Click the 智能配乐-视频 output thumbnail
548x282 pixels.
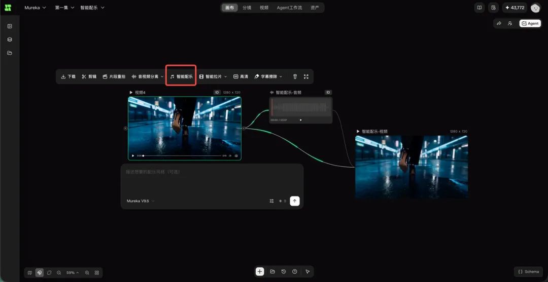point(412,167)
